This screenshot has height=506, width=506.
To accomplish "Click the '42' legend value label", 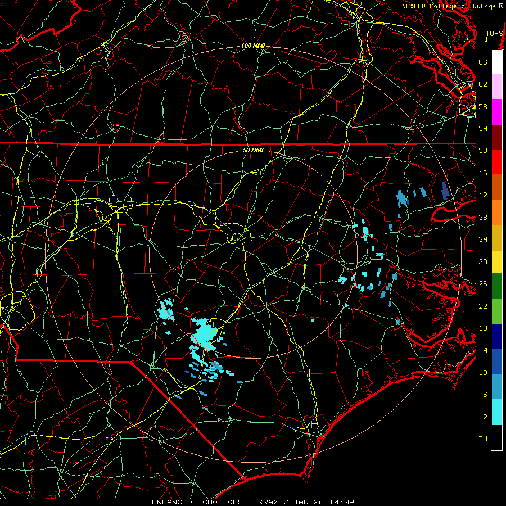I will tap(483, 195).
